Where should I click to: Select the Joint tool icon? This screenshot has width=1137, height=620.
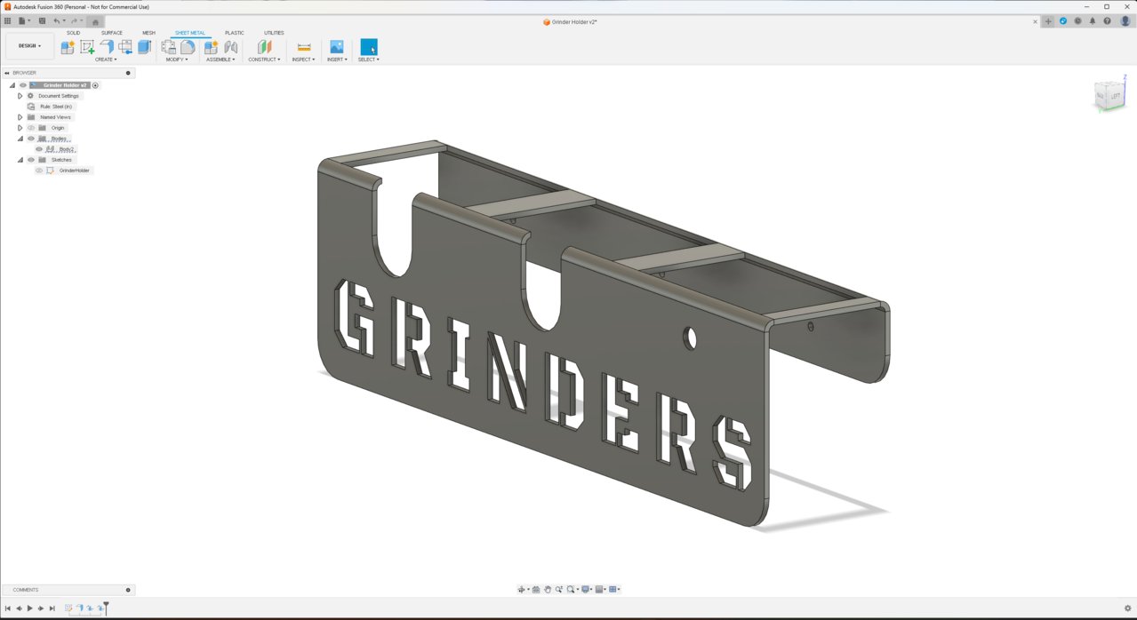(230, 47)
